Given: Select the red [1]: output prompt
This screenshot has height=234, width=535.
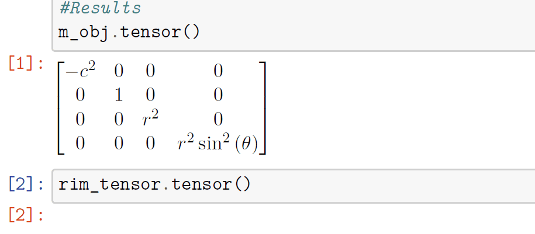Looking at the screenshot, I should point(26,64).
